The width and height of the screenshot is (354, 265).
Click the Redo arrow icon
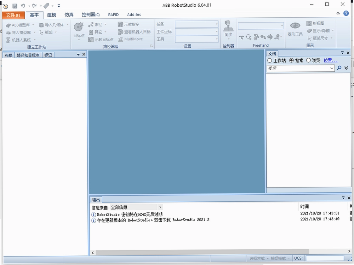(34, 6)
